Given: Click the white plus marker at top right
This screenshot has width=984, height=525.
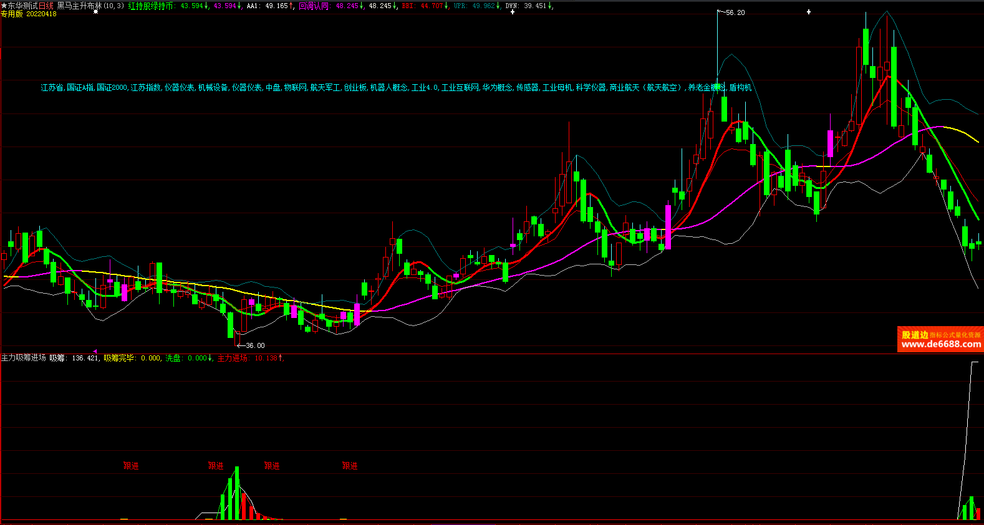Looking at the screenshot, I should click(x=809, y=12).
